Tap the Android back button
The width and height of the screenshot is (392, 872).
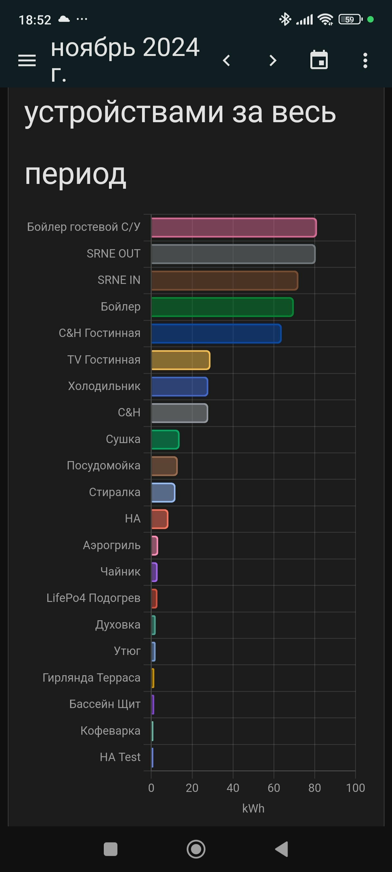point(282,849)
